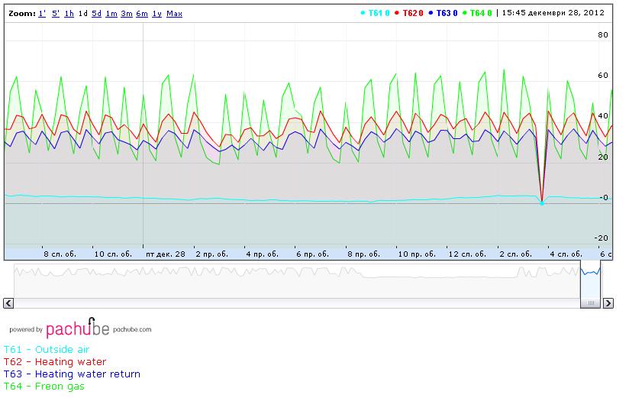The height and width of the screenshot is (398, 629).
Task: Click the scroll right arrow under overview
Action: point(608,303)
